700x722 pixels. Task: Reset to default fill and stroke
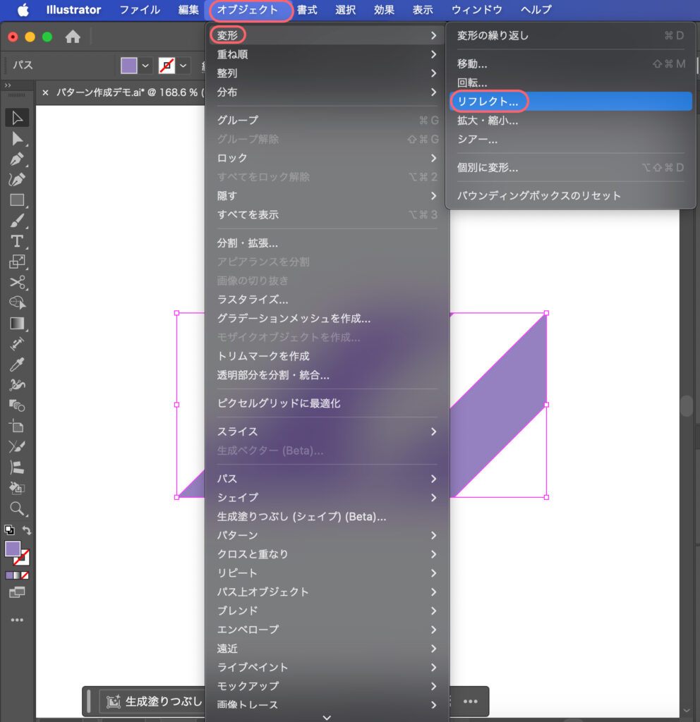(9, 530)
